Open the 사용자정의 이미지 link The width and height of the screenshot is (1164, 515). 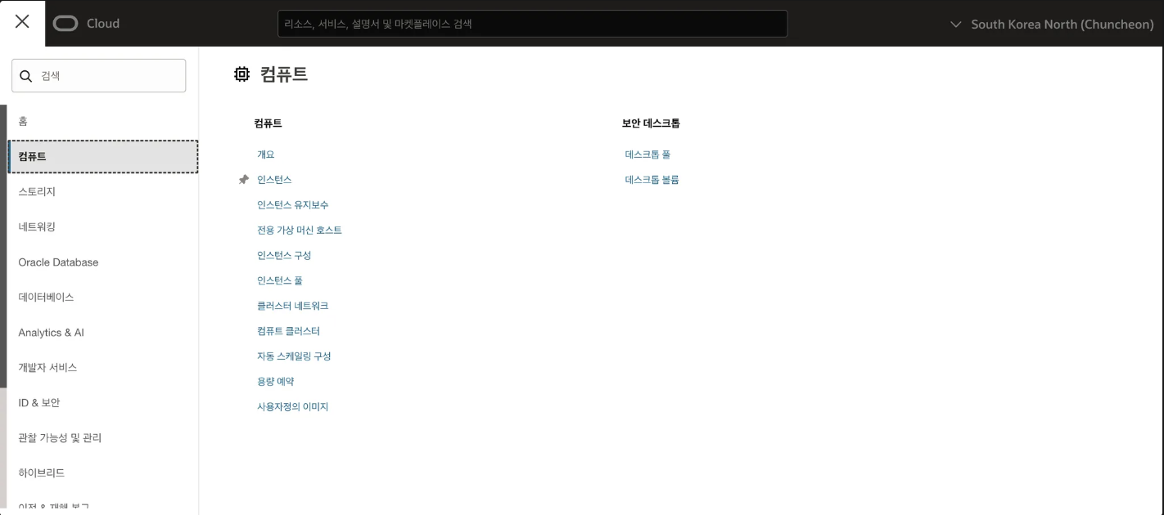292,407
